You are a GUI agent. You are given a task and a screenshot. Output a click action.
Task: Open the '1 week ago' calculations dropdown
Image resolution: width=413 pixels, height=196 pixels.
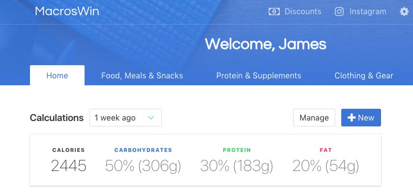pyautogui.click(x=126, y=118)
